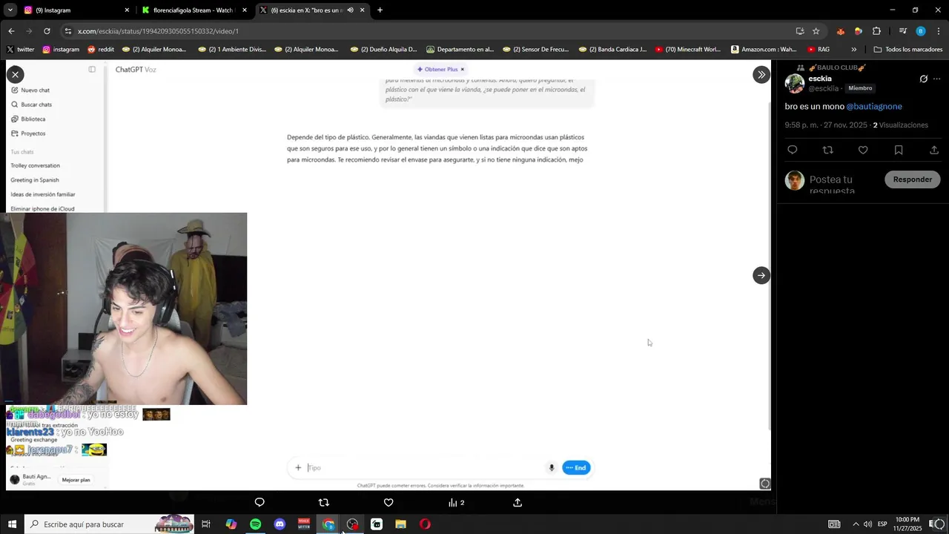The height and width of the screenshot is (534, 949).
Task: Open the Amazon.com bookmark
Action: pyautogui.click(x=764, y=50)
